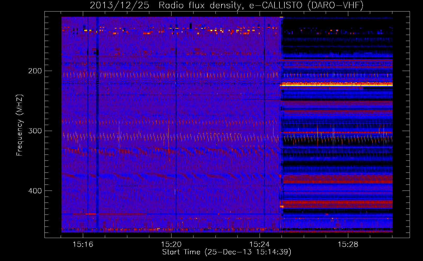Select the 'Start Time (25-Dec-13 15:14:39)' label
Viewport: 423px width, 261px height.
(227, 252)
